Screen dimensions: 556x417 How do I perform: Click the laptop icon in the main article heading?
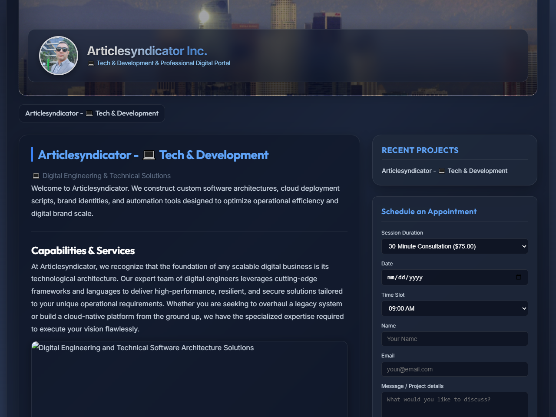(149, 155)
